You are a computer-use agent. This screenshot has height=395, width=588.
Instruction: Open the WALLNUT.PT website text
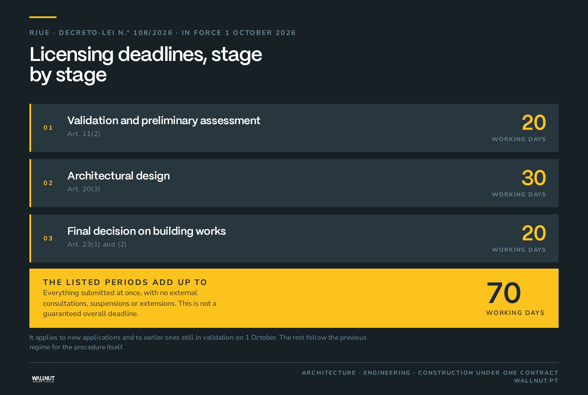click(536, 381)
